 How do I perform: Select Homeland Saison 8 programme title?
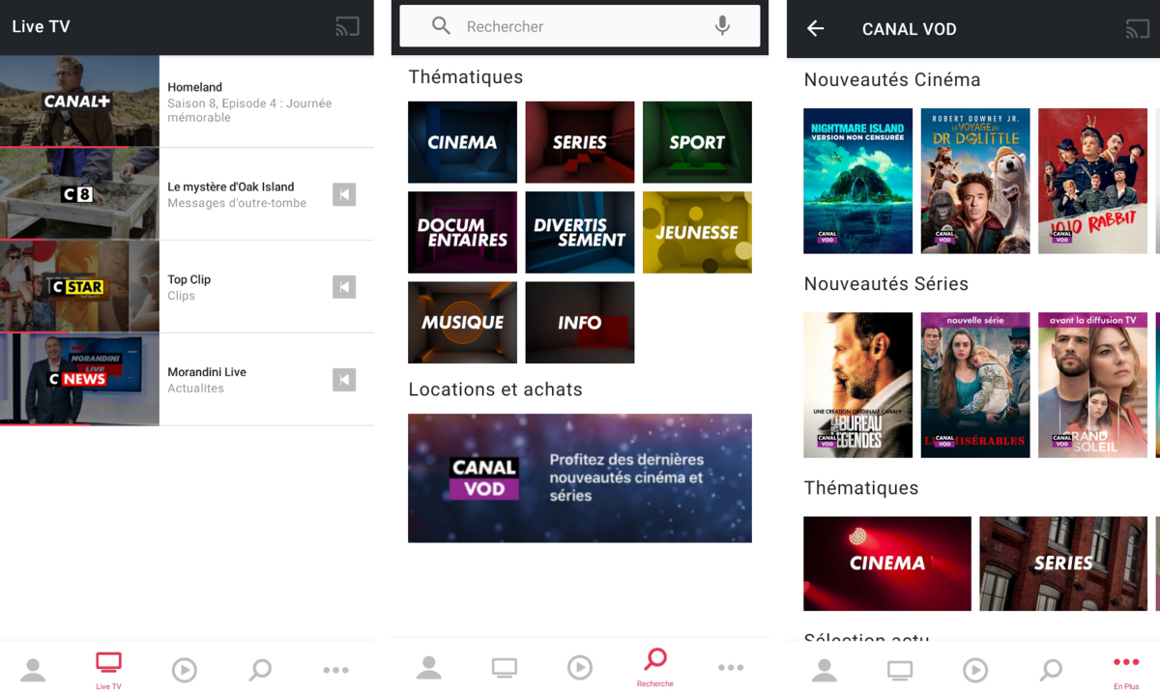click(x=194, y=87)
